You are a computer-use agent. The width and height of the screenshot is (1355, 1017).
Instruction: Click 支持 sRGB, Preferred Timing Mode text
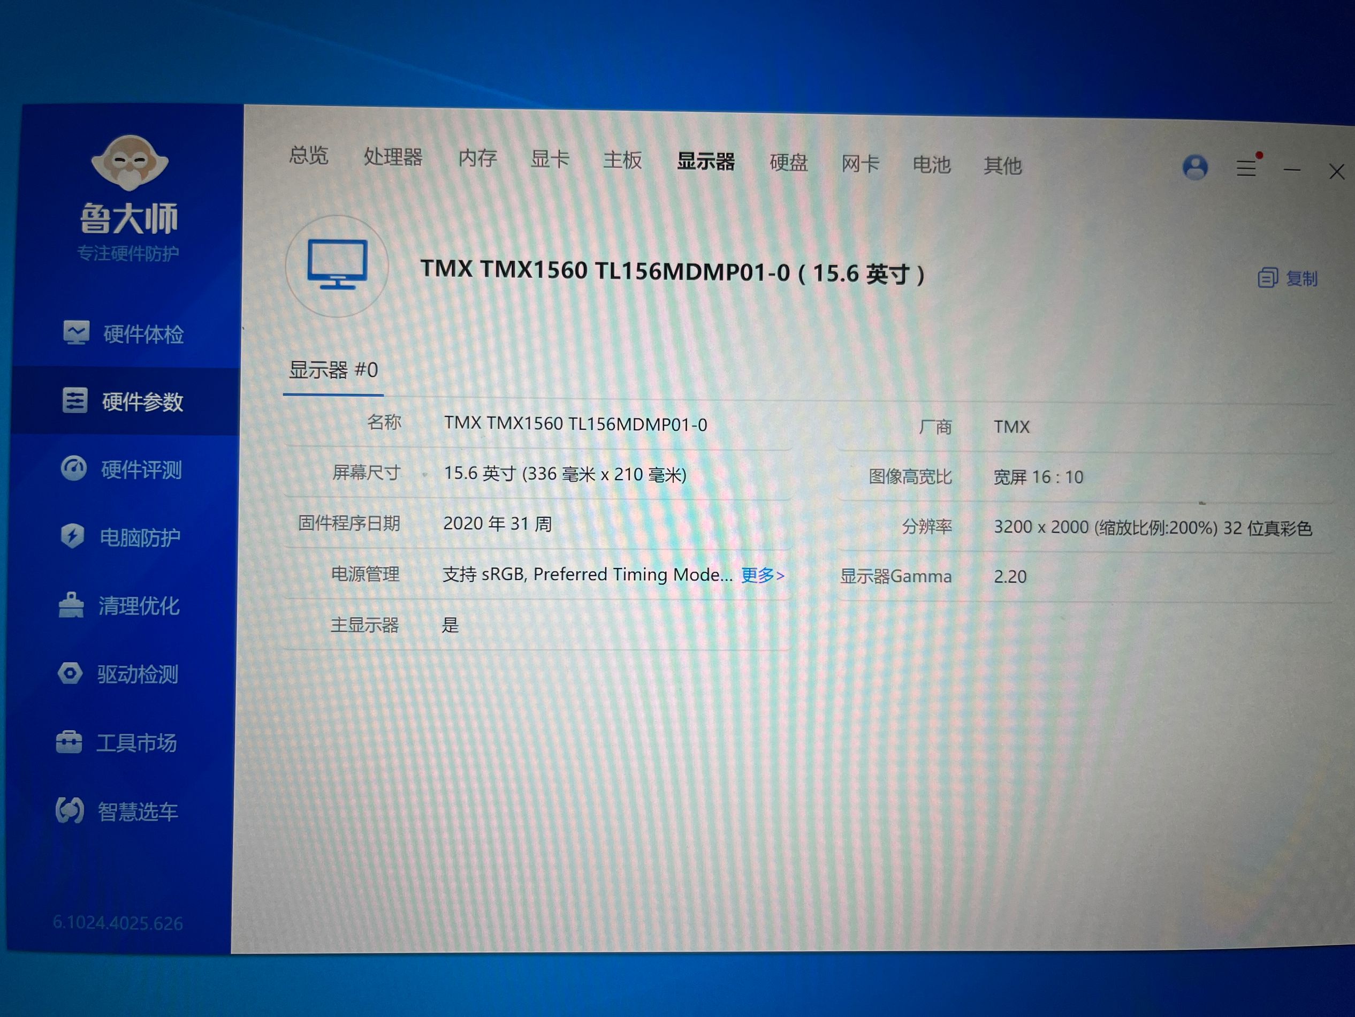click(x=588, y=575)
